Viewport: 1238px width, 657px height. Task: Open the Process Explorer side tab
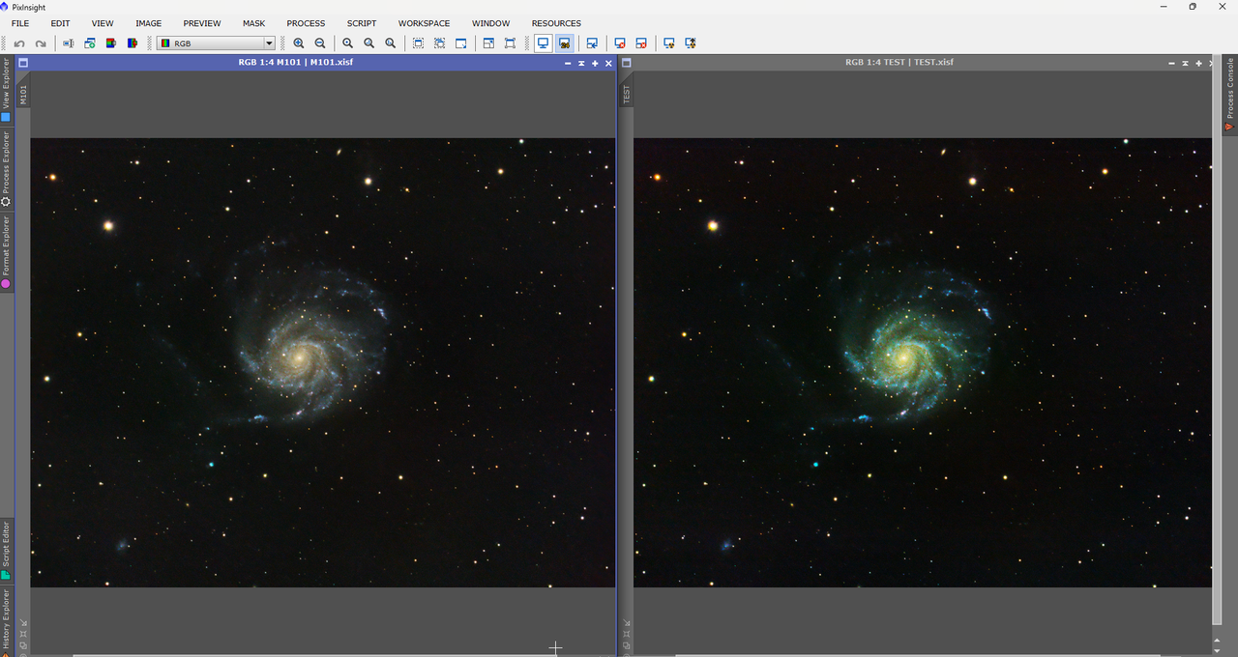(x=6, y=169)
